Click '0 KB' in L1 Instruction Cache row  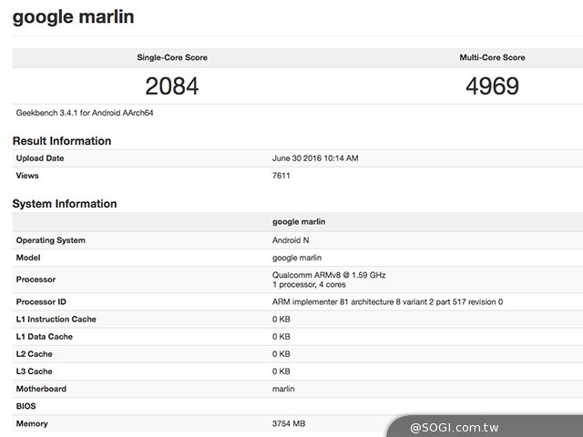pyautogui.click(x=281, y=320)
